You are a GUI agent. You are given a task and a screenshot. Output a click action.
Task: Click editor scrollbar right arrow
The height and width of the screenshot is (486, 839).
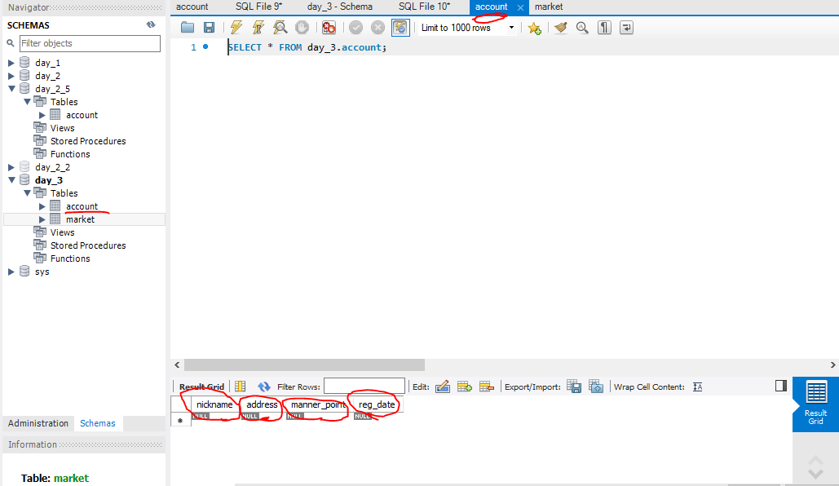pos(832,365)
